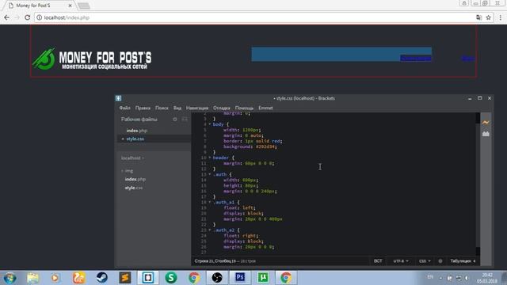This screenshot has height=285, width=507.
Task: Click the translate page icon in address bar
Action: point(478,17)
